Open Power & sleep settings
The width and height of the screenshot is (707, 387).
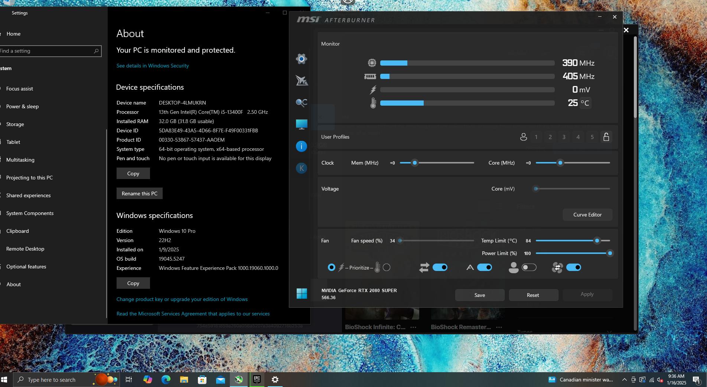(22, 106)
